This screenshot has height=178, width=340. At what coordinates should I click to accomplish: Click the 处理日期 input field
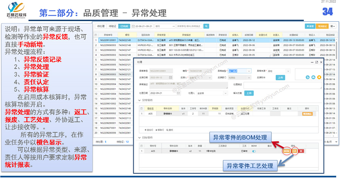click(x=165, y=93)
